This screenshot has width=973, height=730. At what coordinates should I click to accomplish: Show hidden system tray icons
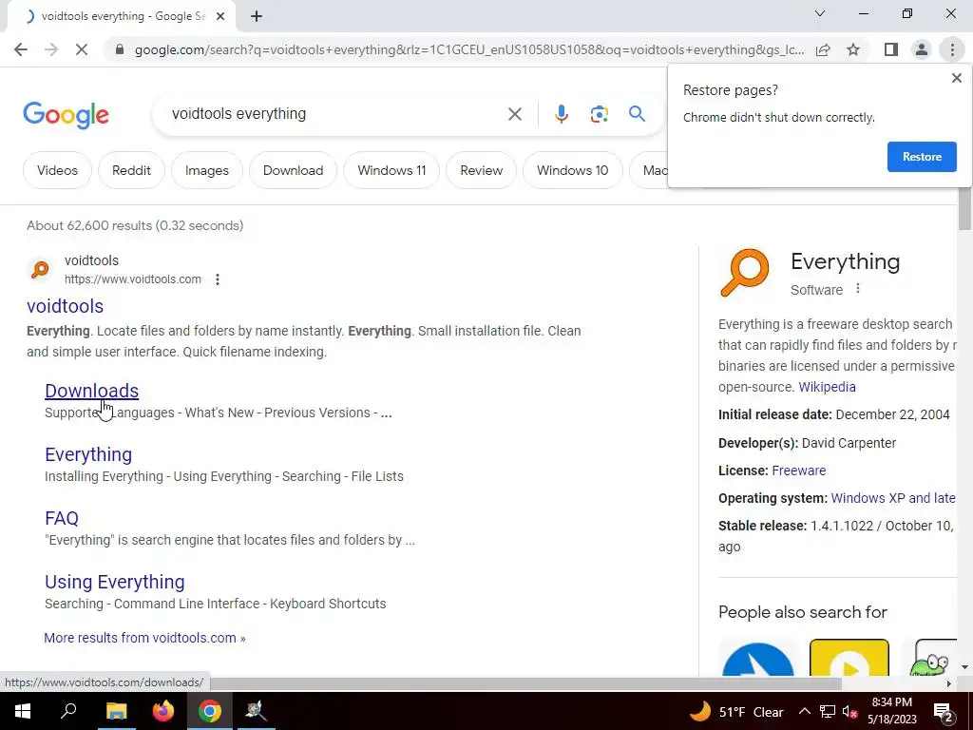[x=804, y=711]
